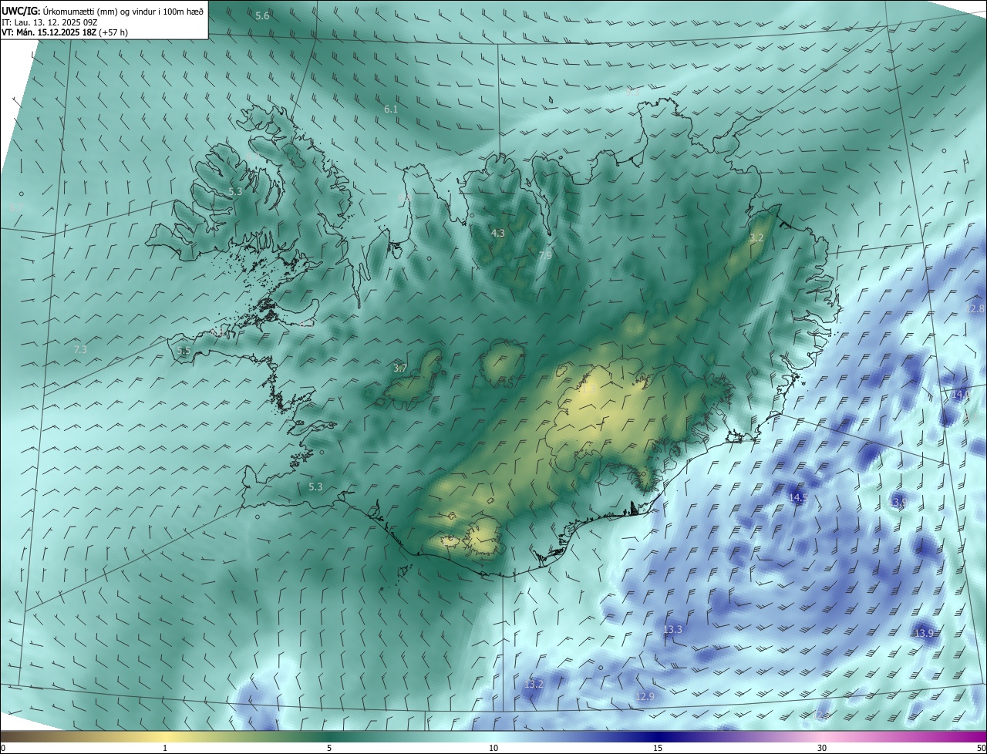Click the '15' tick on the color scale
The width and height of the screenshot is (987, 754).
pyautogui.click(x=658, y=749)
